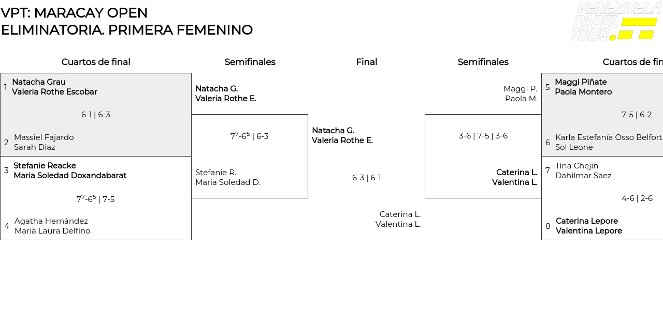Click right semifinal score 3-6 | 7-5 | 3-6
663x326 pixels.
483,136
